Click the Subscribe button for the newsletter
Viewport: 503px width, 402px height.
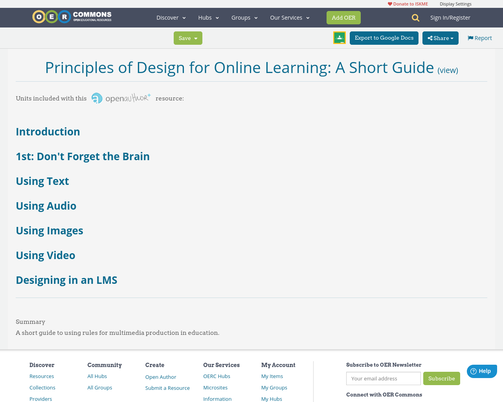click(x=441, y=378)
